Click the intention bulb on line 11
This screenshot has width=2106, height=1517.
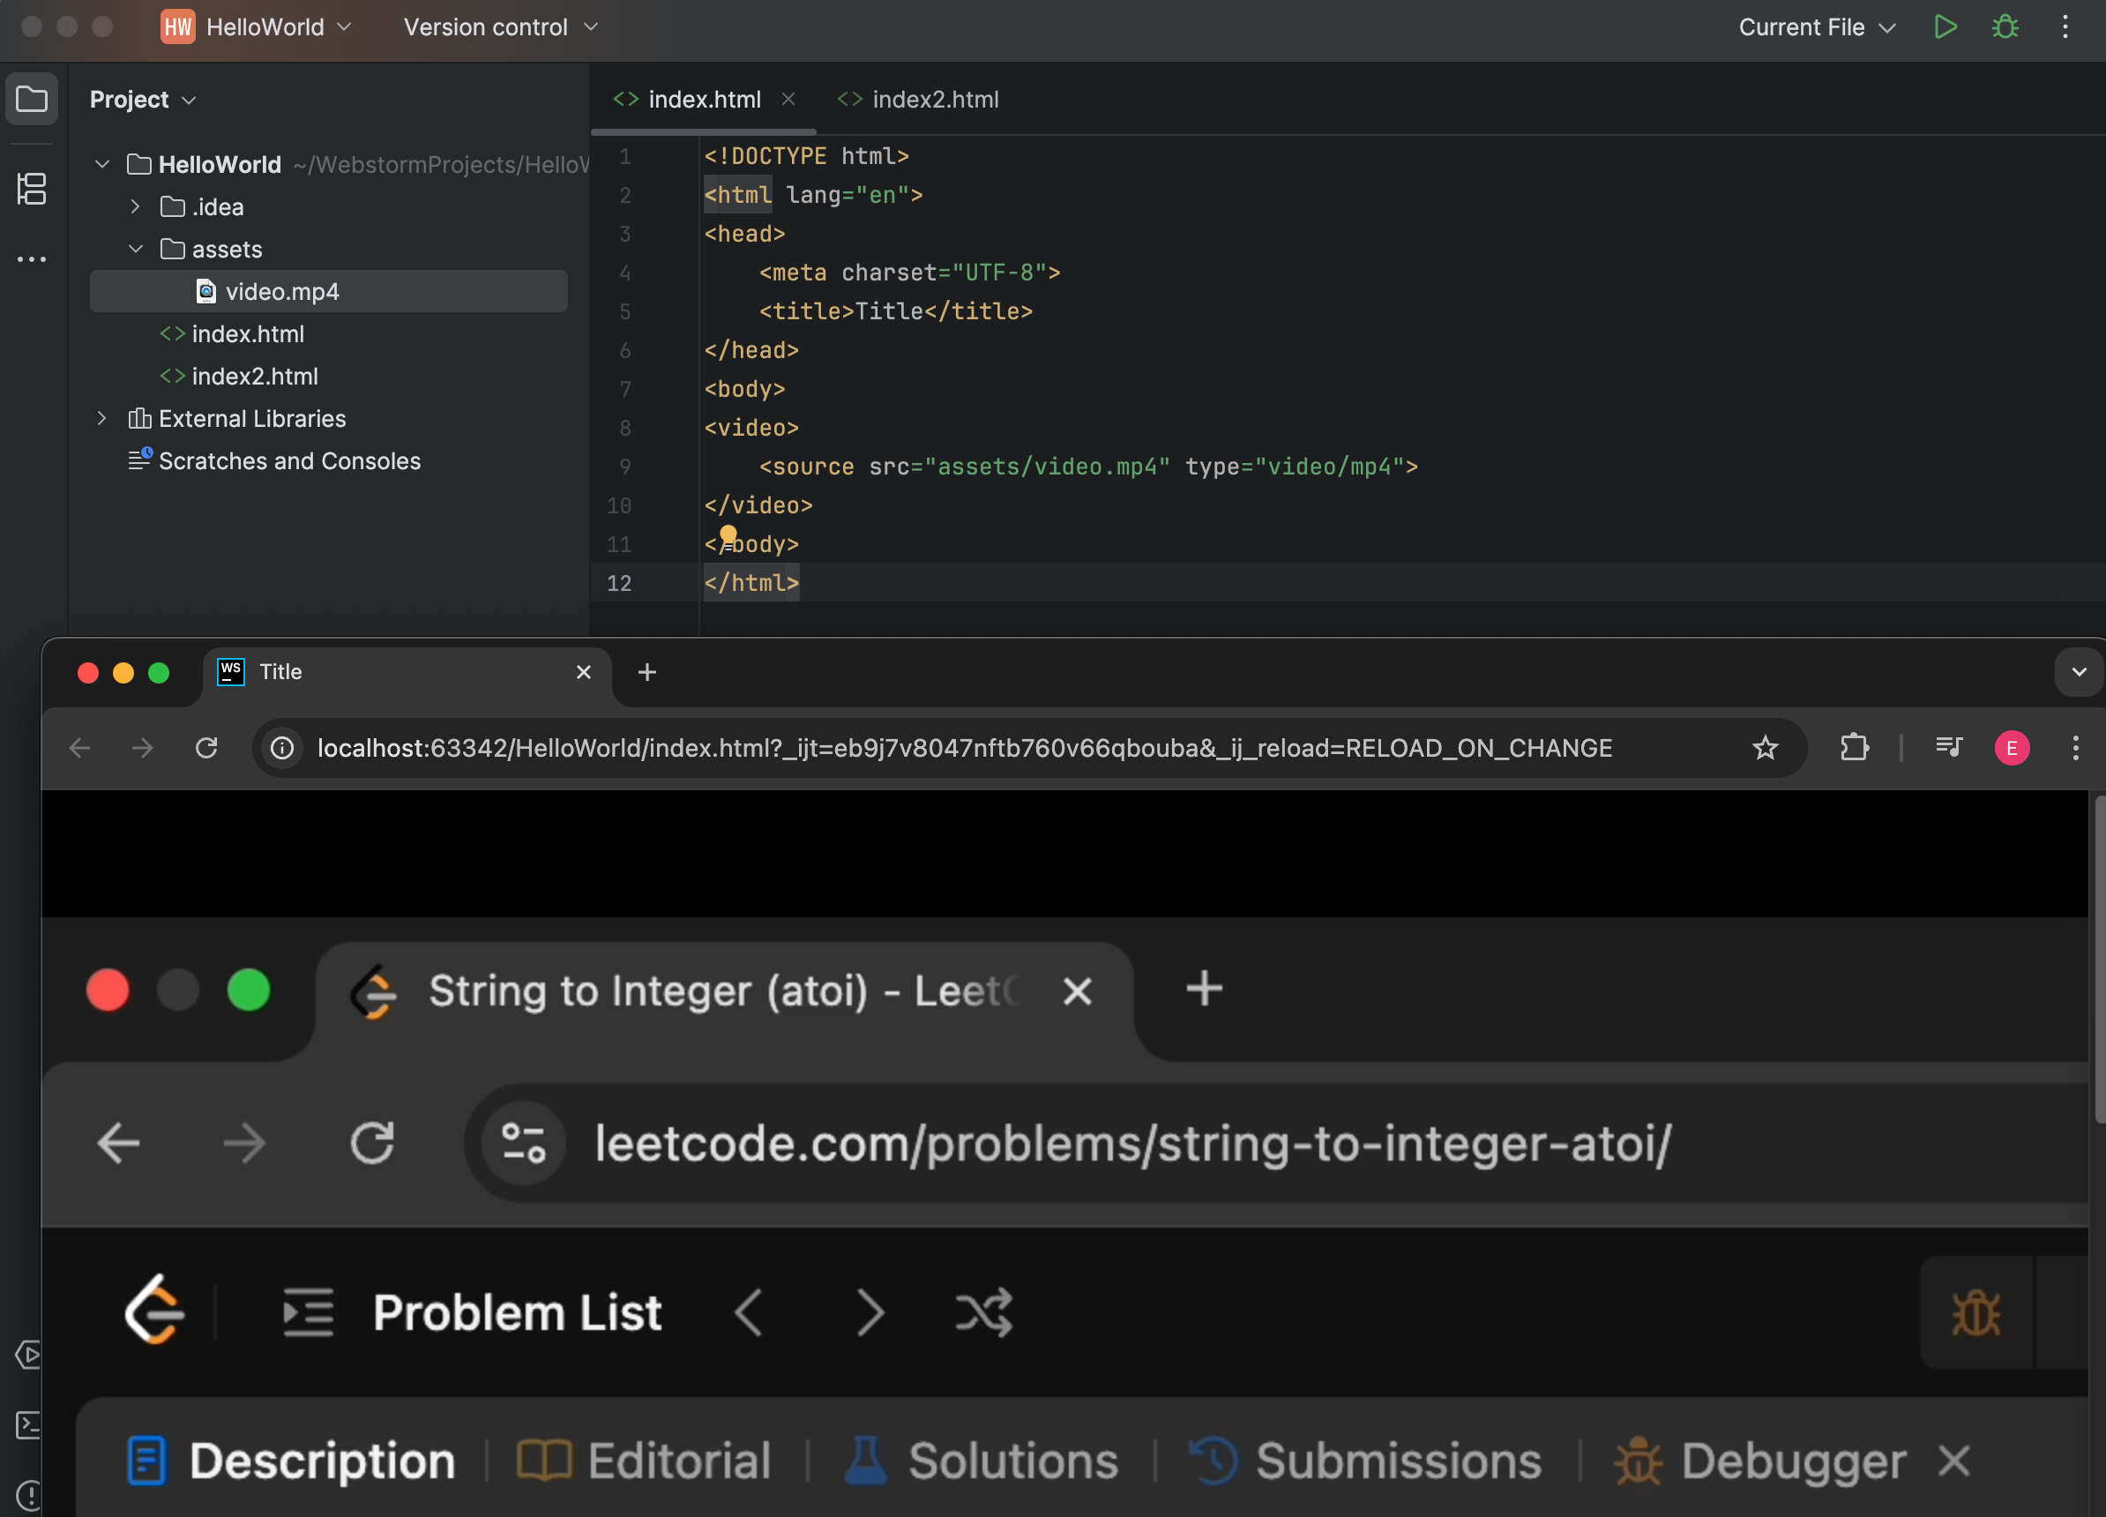728,535
